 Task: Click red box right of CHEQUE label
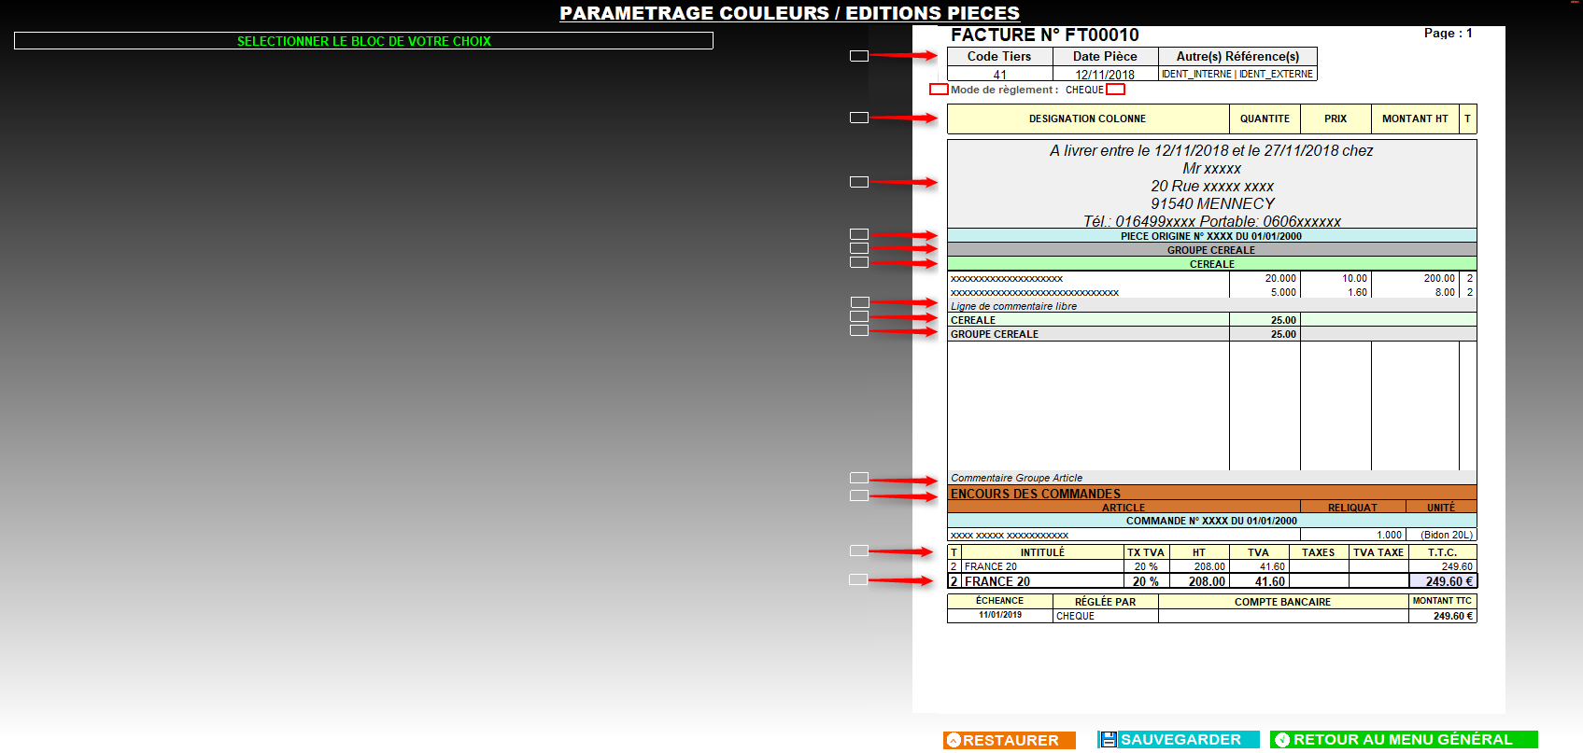pos(1115,90)
